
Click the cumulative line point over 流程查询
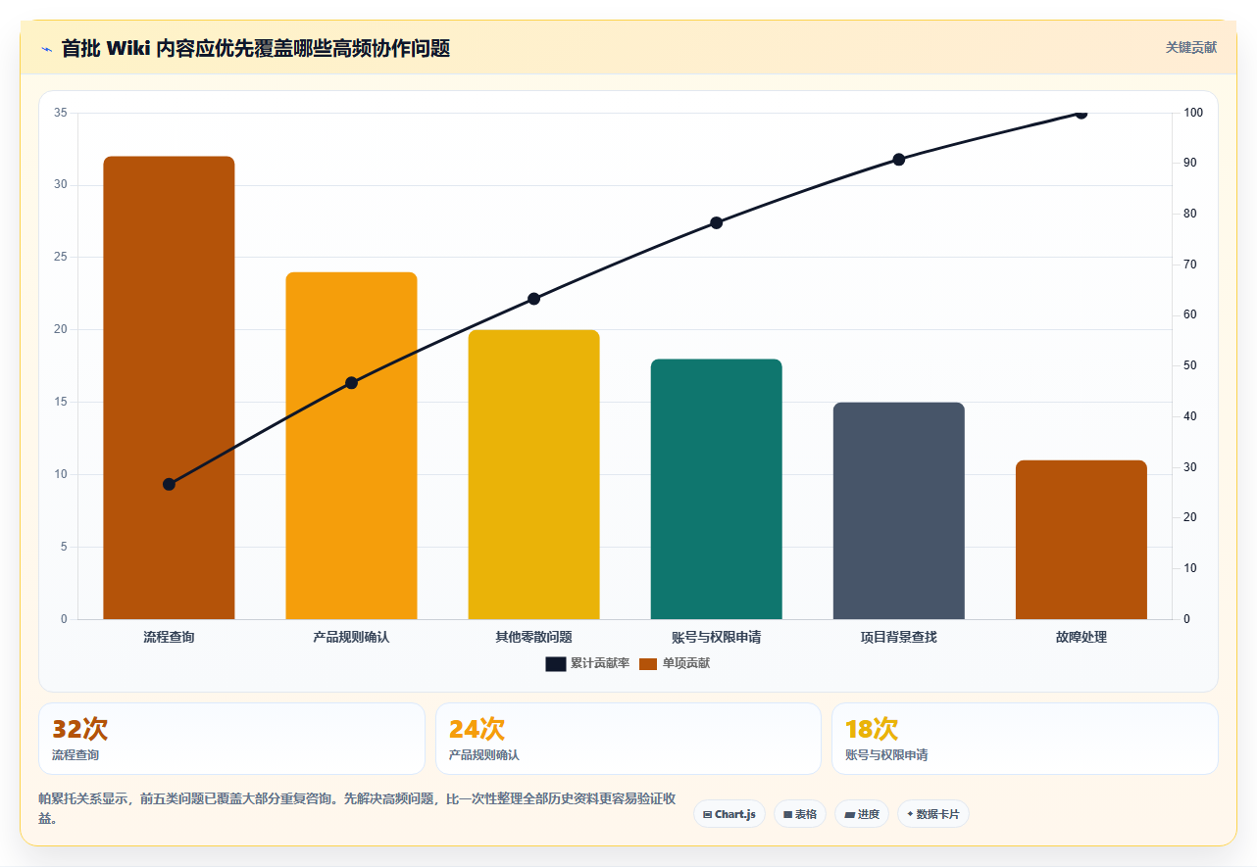tap(169, 484)
